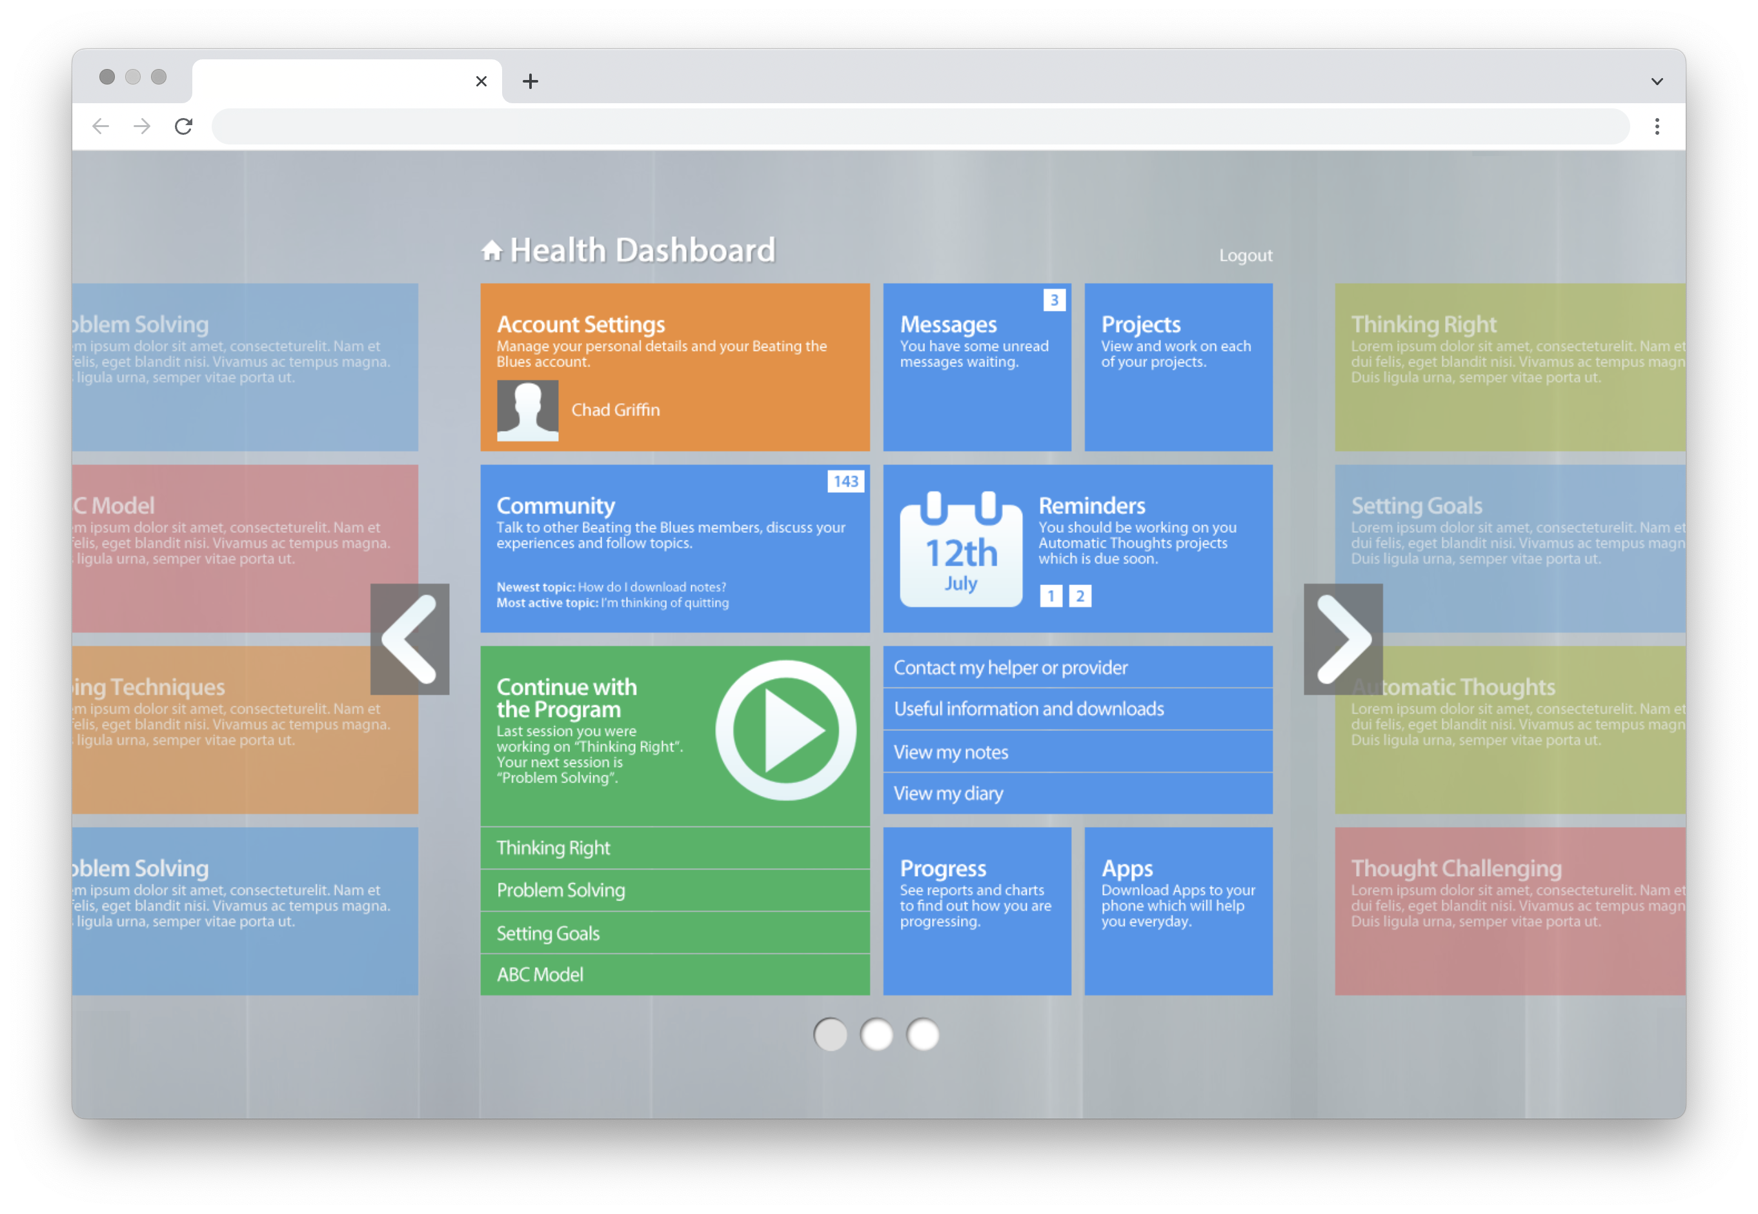1758x1214 pixels.
Task: Click Chad Griffin's profile avatar
Action: point(528,410)
